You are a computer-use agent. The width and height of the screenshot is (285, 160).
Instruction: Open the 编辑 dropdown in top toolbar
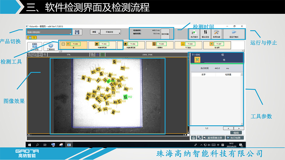[x=95, y=32]
